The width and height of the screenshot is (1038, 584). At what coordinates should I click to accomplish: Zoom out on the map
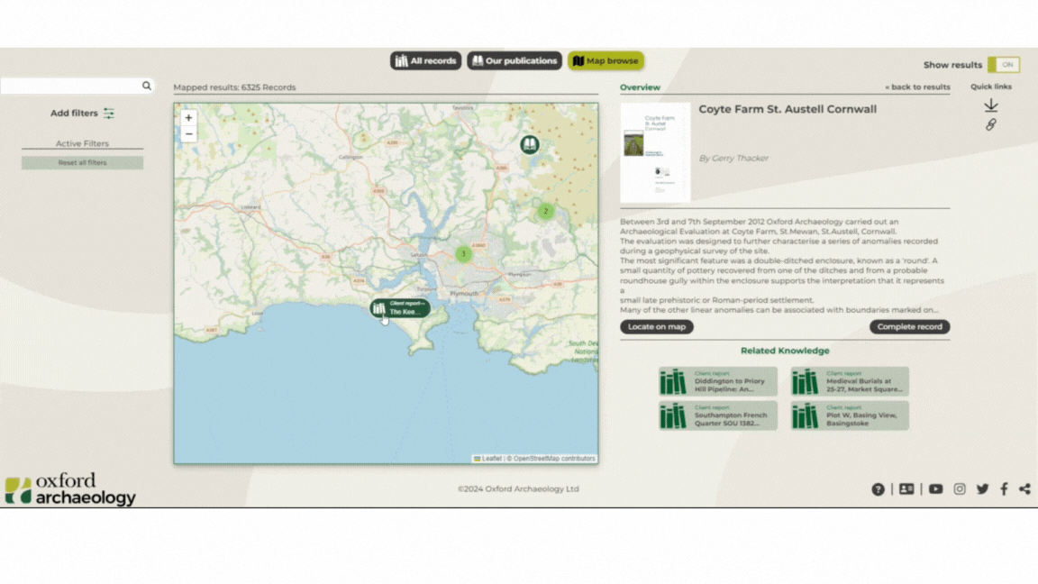coord(188,133)
